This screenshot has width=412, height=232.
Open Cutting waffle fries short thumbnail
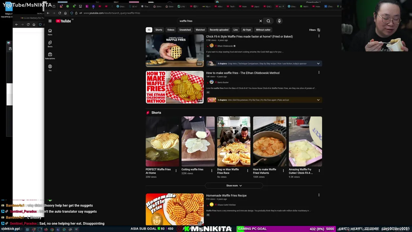pyautogui.click(x=198, y=141)
